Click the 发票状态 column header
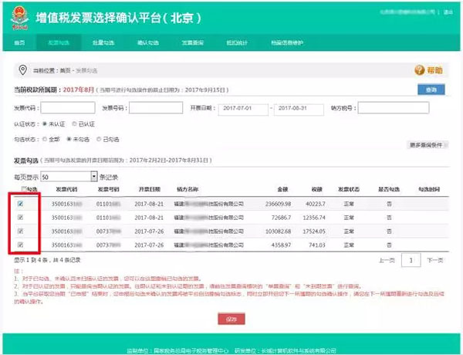 pyautogui.click(x=349, y=189)
